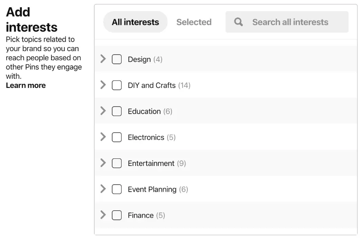Expand the Finance category chevron
The height and width of the screenshot is (242, 362).
[x=103, y=215]
